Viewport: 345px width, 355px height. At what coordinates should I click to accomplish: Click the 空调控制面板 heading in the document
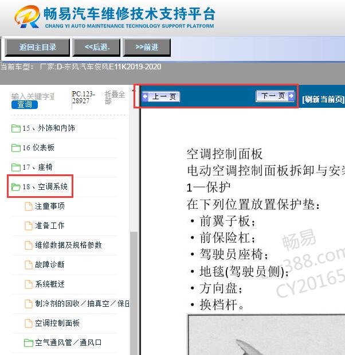pyautogui.click(x=225, y=154)
